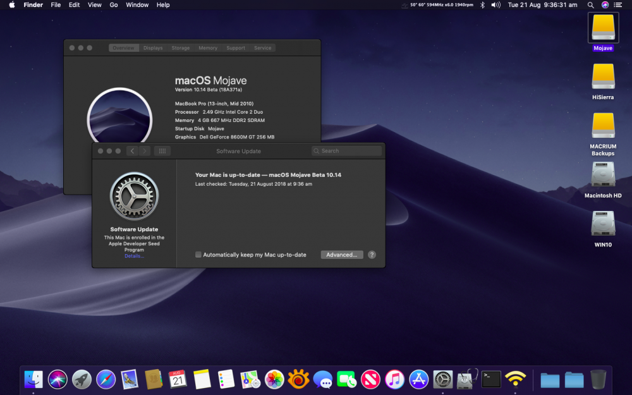The height and width of the screenshot is (395, 632).
Task: Open the Apple menu
Action: click(12, 5)
